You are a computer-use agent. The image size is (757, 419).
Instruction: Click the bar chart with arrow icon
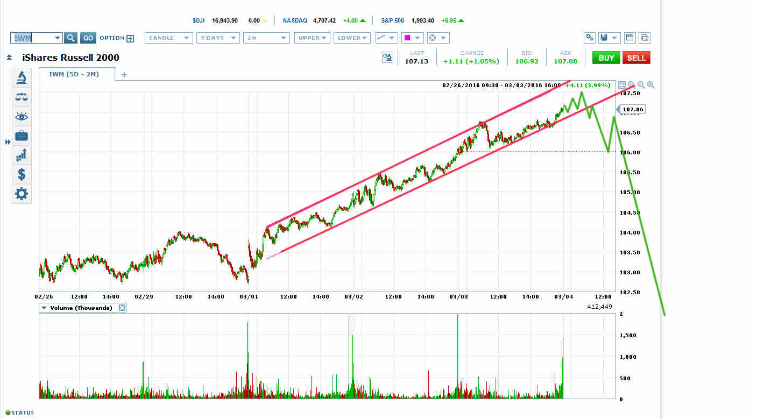22,155
